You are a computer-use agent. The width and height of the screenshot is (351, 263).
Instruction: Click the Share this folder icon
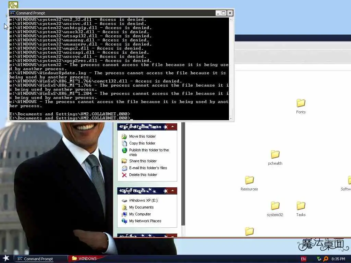pos(124,161)
